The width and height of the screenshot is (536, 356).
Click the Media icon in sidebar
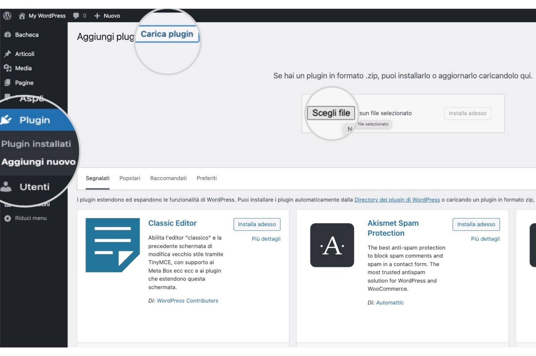[x=7, y=68]
